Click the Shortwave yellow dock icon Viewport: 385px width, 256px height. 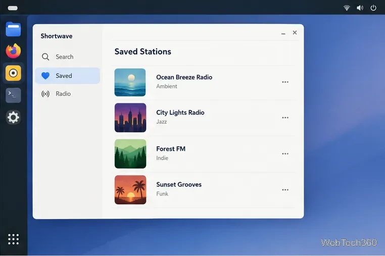coord(13,73)
